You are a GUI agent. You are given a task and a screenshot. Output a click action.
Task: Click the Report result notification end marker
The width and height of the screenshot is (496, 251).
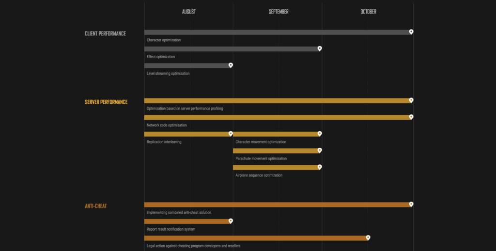[x=231, y=221]
